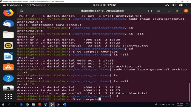The height and width of the screenshot is (107, 191).
Task: Click the Amazon icon in the dock
Action: click(x=8, y=89)
